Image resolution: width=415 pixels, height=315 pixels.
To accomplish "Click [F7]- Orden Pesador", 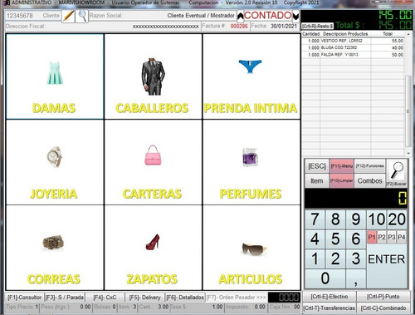I will pyautogui.click(x=237, y=298).
